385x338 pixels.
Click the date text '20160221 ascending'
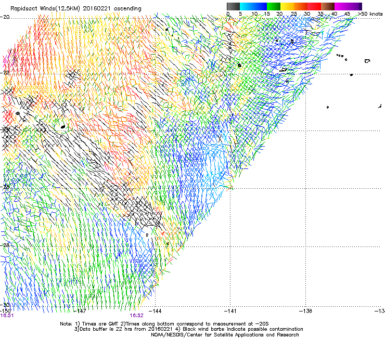(112, 9)
